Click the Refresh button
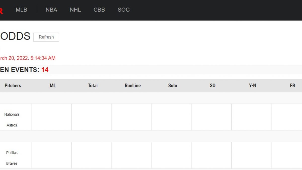302x170 pixels. click(x=46, y=37)
